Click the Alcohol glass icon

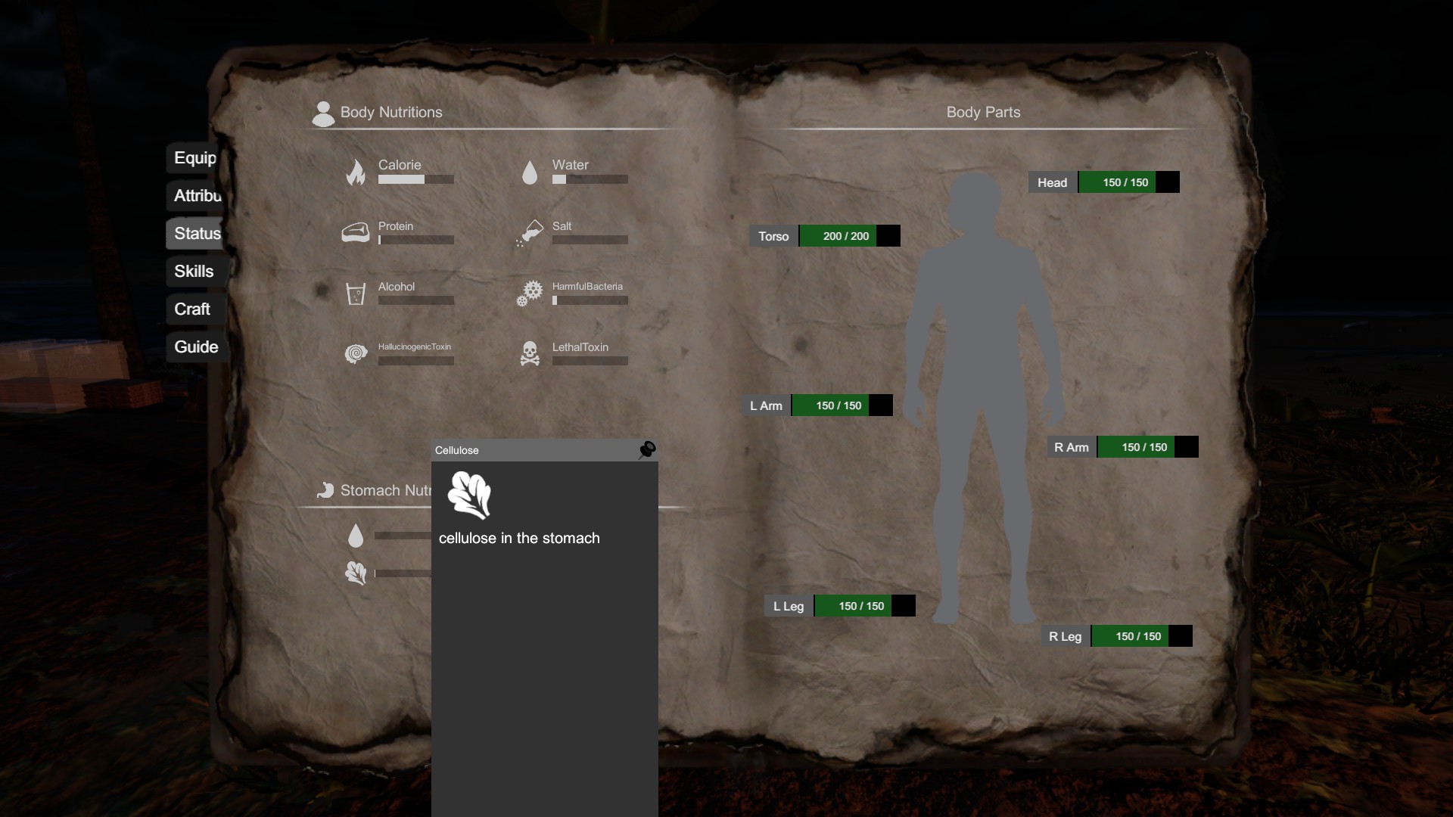(356, 294)
